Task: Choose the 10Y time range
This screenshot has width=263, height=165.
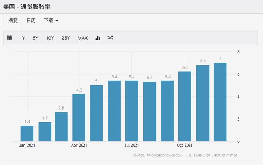Action: (x=50, y=38)
